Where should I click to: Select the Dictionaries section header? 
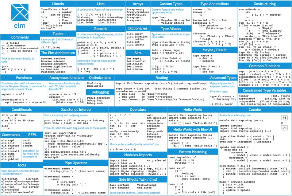[138, 28]
